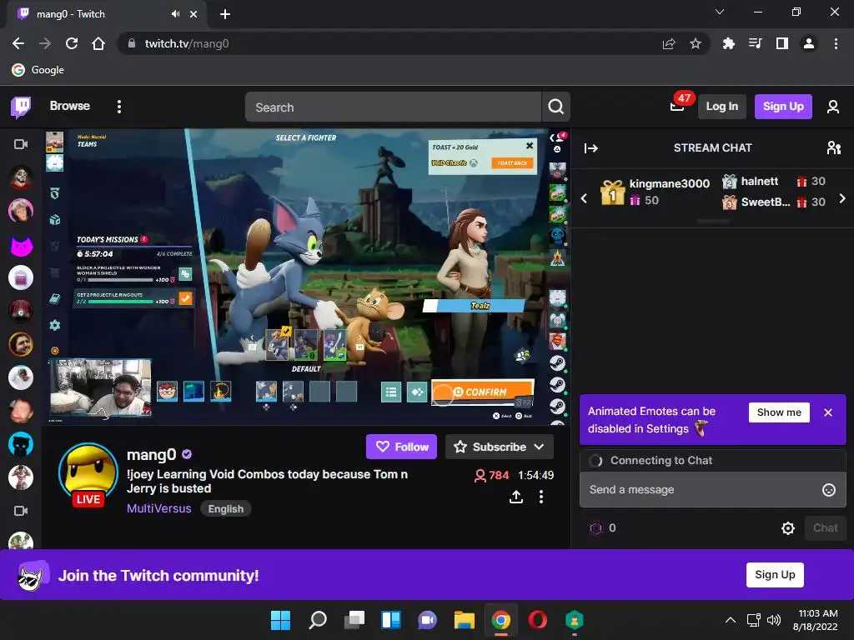Open the MultiVersus category link
Viewport: 854px width, 640px height.
159,508
